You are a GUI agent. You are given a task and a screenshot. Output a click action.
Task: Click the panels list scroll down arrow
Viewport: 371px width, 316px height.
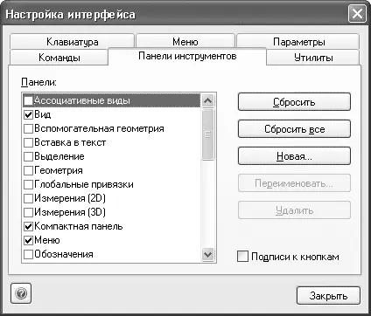coord(207,254)
